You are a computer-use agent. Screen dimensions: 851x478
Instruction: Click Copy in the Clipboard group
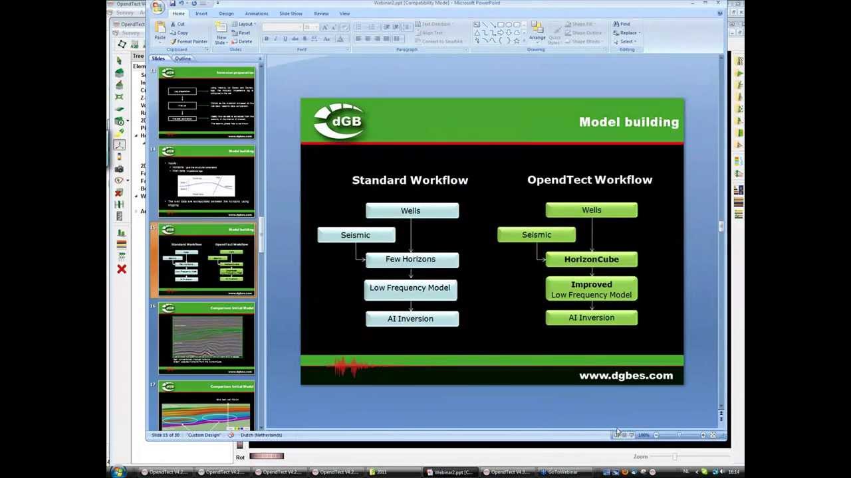tap(179, 33)
